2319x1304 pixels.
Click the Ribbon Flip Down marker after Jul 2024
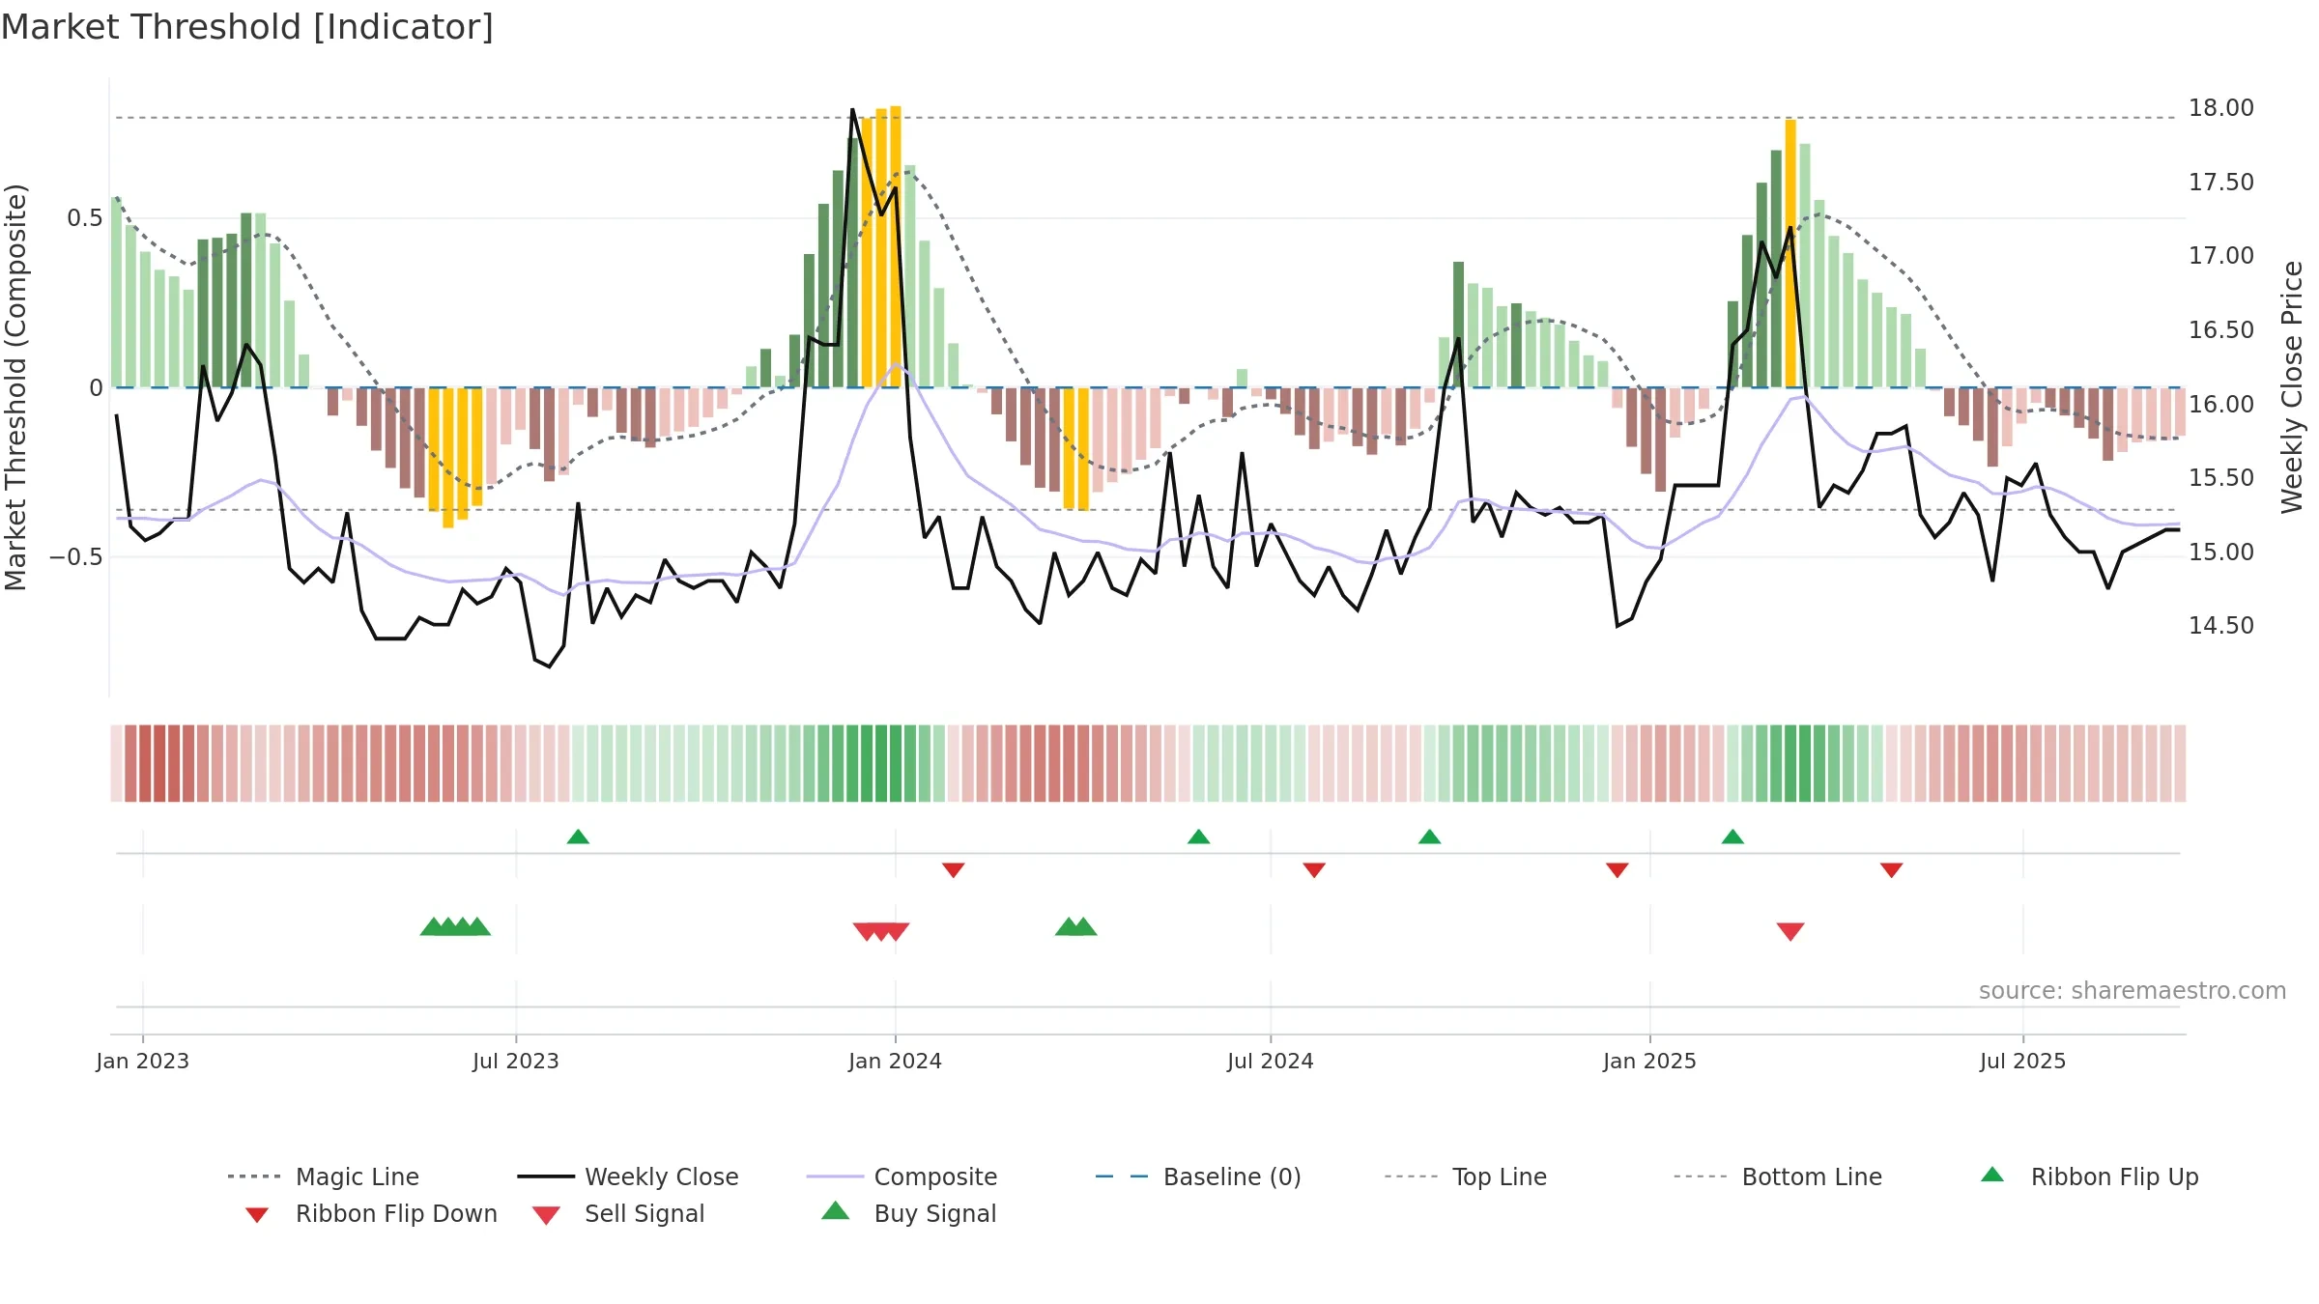[x=1314, y=870]
